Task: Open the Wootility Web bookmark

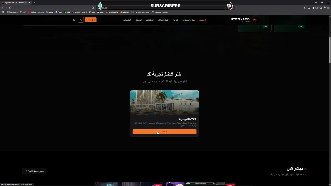Action: pyautogui.click(x=112, y=12)
